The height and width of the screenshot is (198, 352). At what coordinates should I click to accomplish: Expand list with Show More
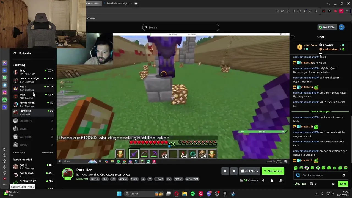pos(19,152)
